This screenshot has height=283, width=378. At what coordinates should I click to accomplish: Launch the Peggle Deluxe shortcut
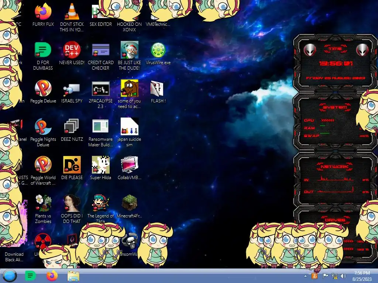coord(43,88)
